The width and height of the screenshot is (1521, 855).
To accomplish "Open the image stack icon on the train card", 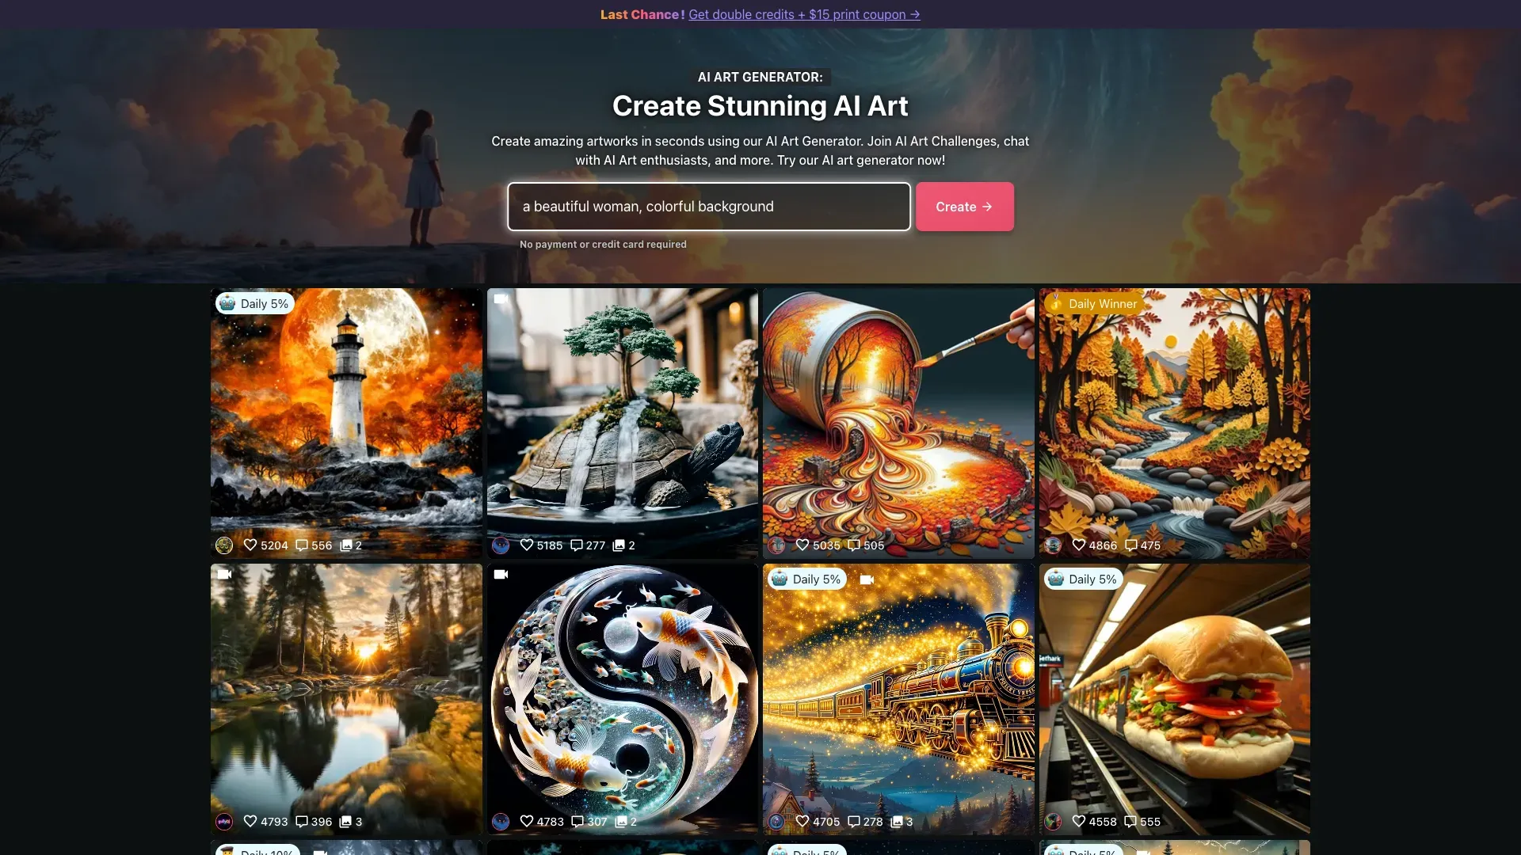I will coord(897,821).
